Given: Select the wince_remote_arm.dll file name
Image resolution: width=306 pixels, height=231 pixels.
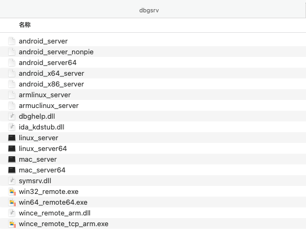Looking at the screenshot, I should pyautogui.click(x=55, y=213).
